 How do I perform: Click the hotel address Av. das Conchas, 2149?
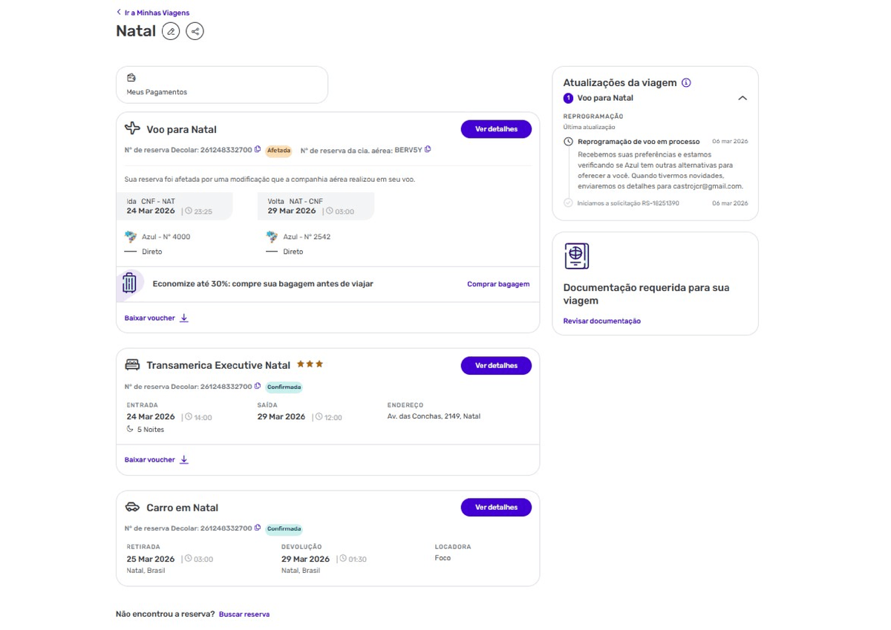[x=434, y=416]
